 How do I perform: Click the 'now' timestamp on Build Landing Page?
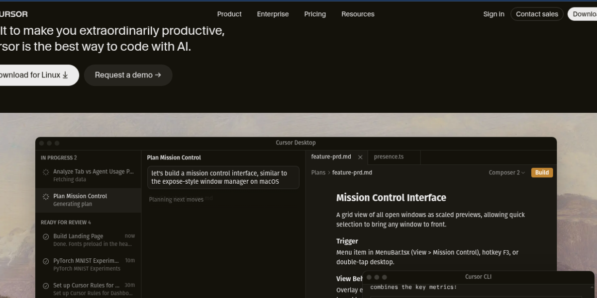tap(130, 236)
